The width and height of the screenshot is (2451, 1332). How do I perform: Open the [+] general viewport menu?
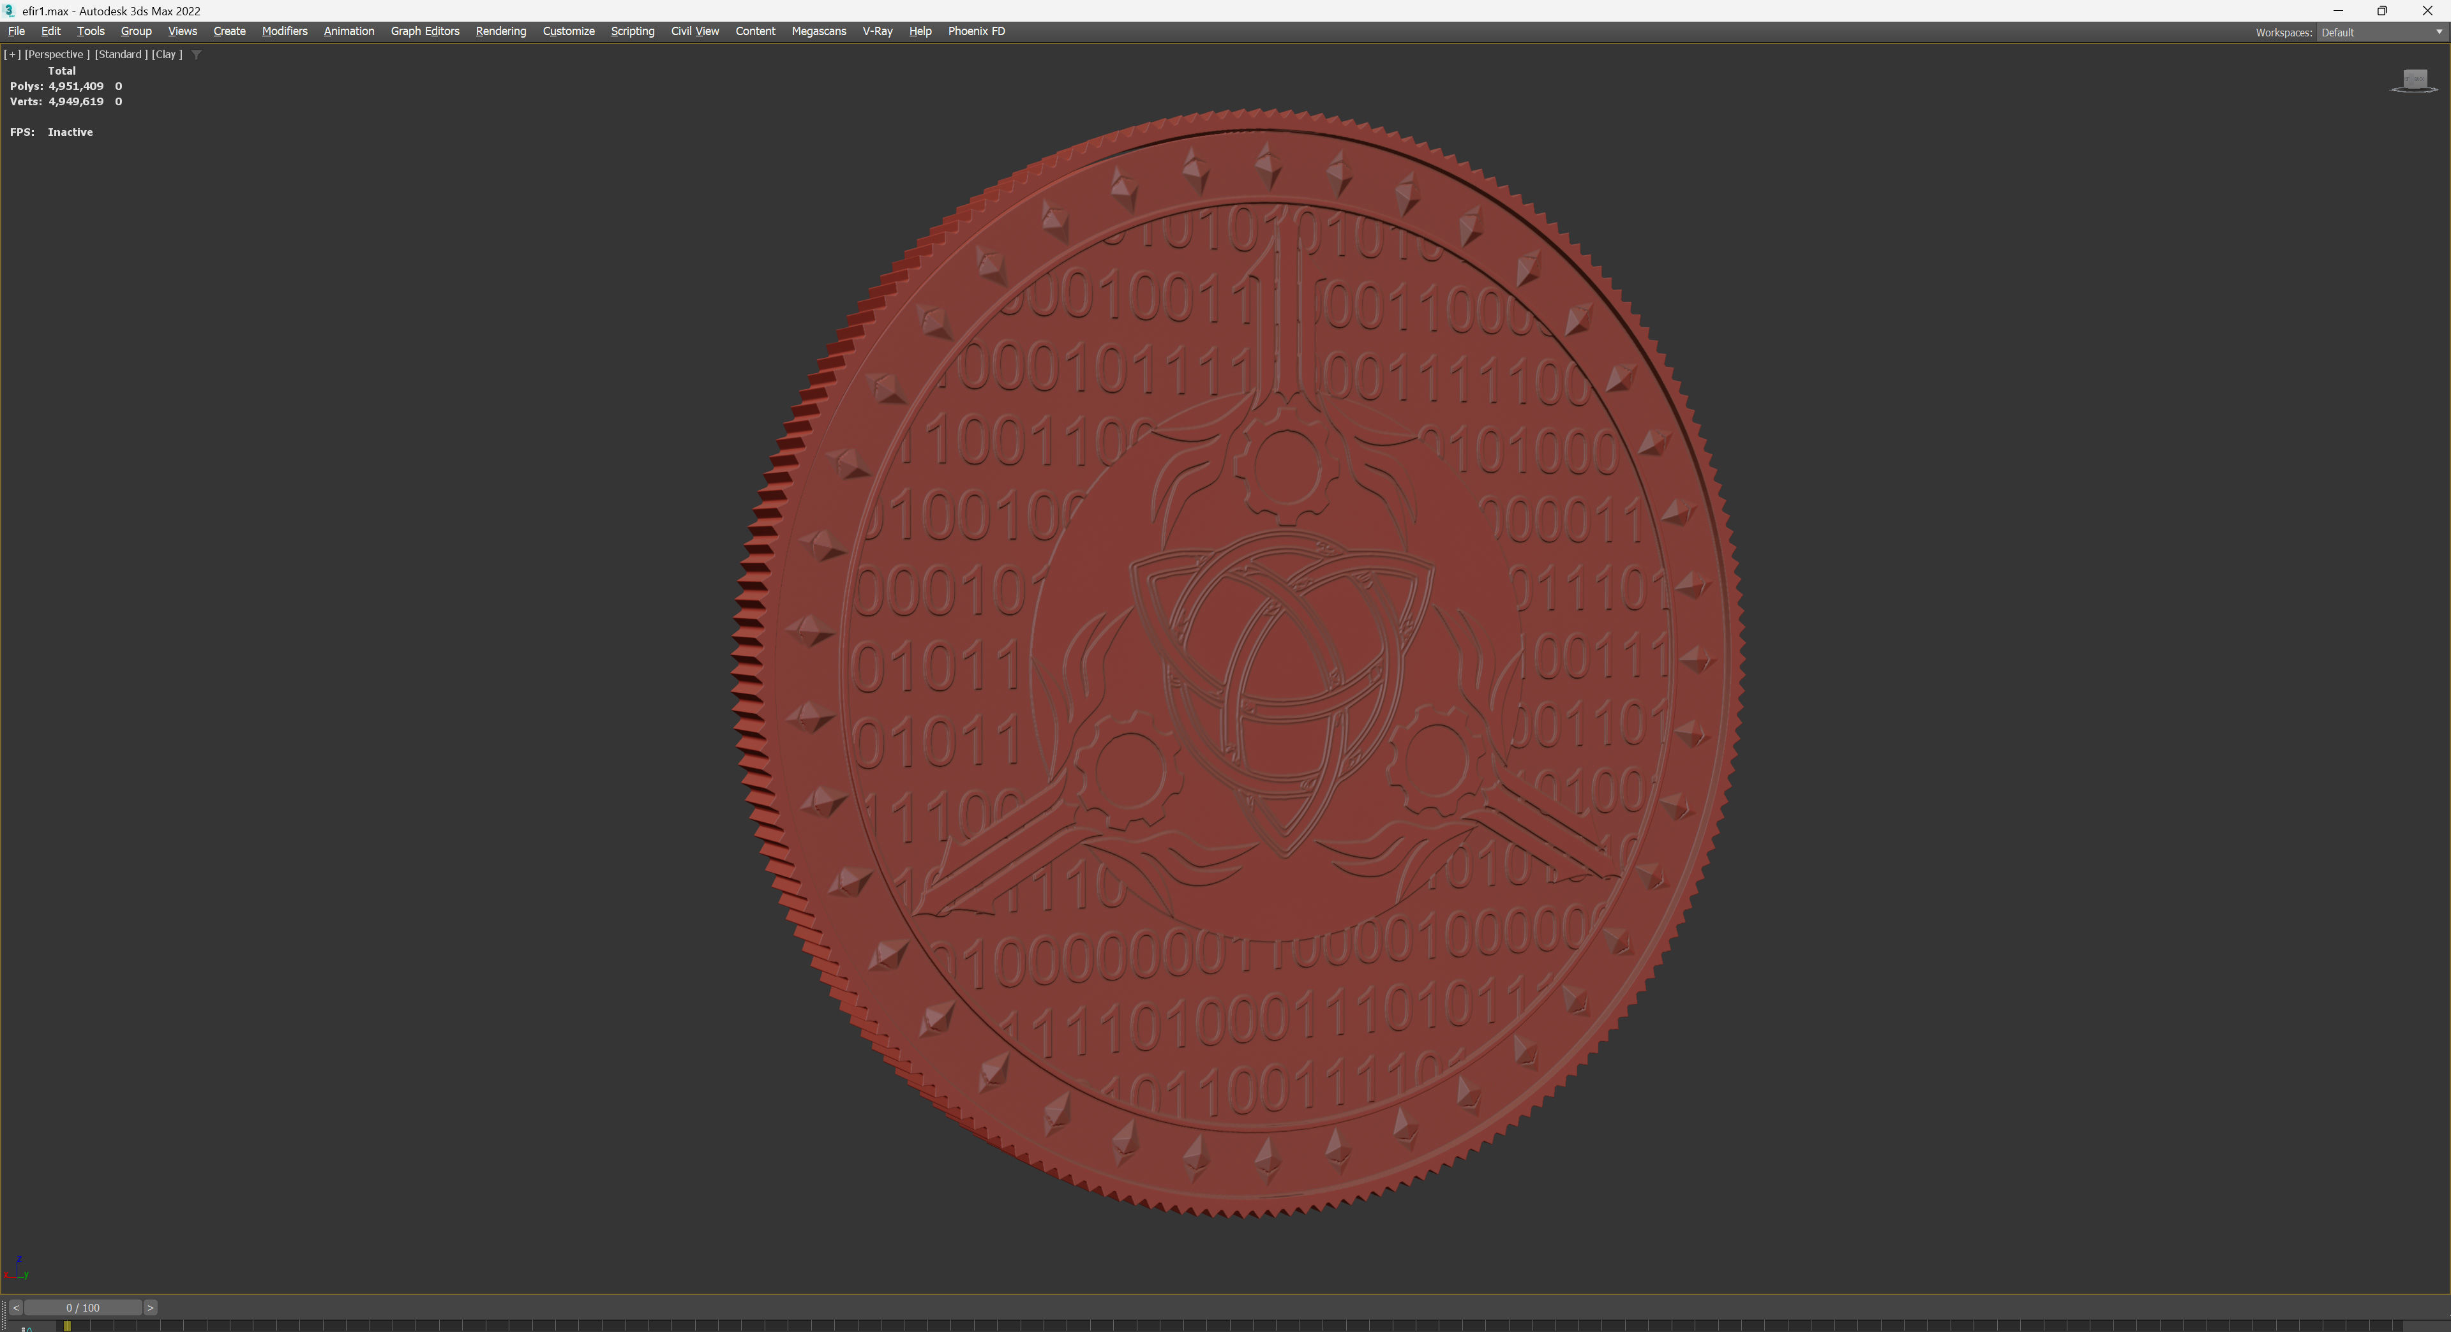(12, 54)
